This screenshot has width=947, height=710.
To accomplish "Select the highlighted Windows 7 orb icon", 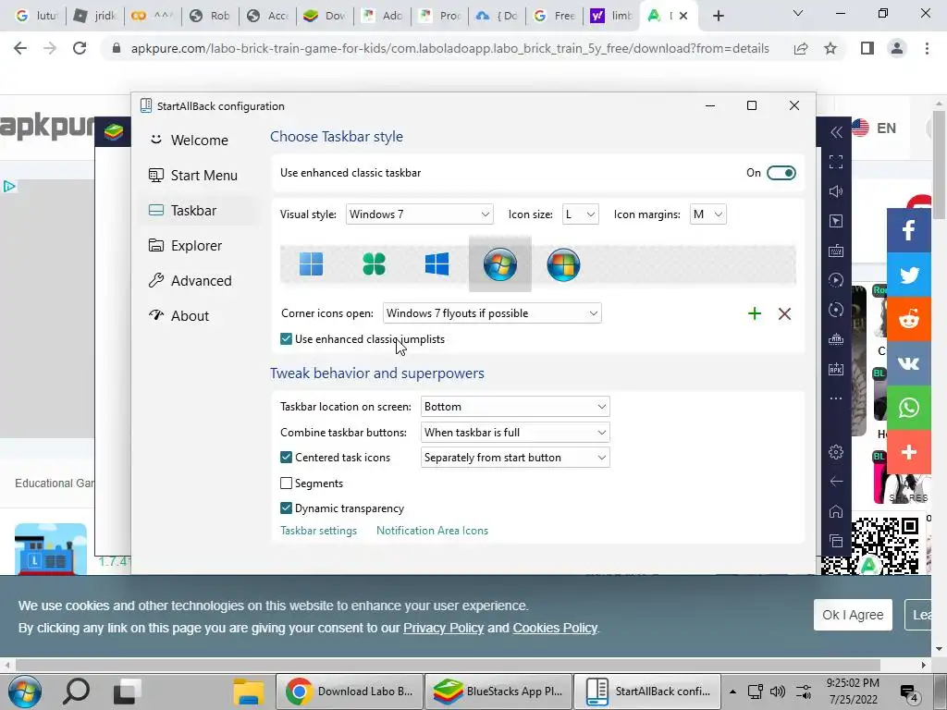I will [x=500, y=263].
